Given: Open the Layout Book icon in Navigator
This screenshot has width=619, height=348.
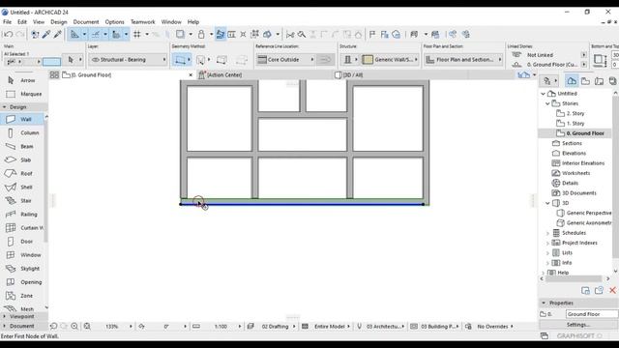Looking at the screenshot, I should tap(599, 81).
